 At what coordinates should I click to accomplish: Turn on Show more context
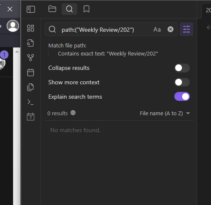click(182, 82)
